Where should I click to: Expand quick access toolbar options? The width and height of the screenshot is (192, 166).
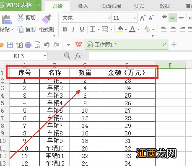pos(68,45)
